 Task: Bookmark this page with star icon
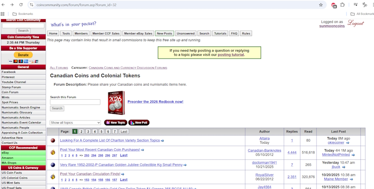(x=321, y=5)
